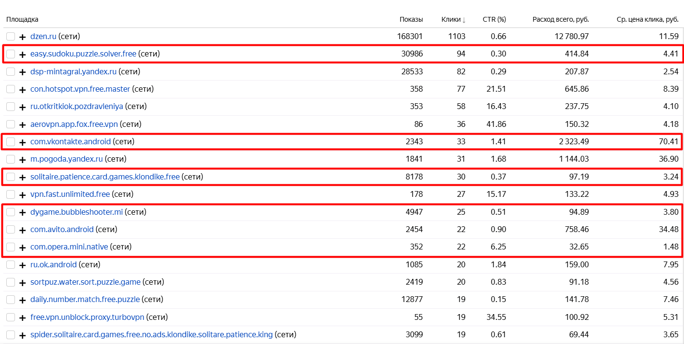Click plus icon beside daily.number.match.free.puzzle
The height and width of the screenshot is (344, 684).
click(x=22, y=300)
